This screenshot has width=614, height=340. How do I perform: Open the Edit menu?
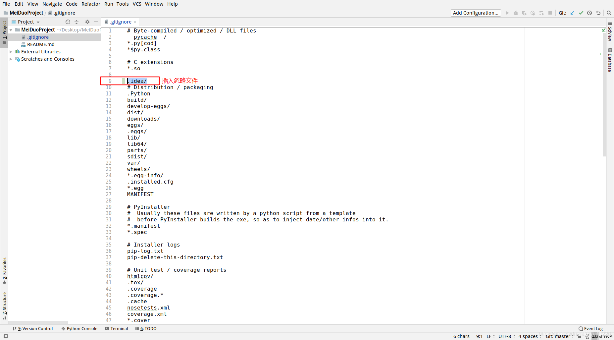[19, 4]
